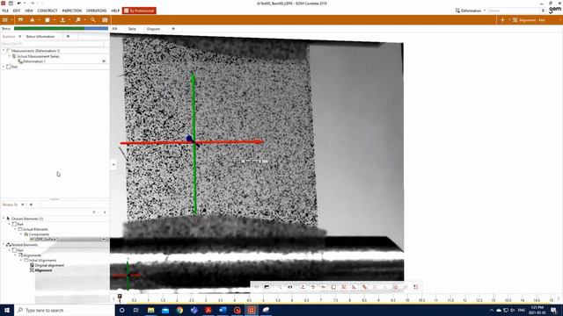Image resolution: width=563 pixels, height=316 pixels.
Task: Select the bold Alignment item
Action: click(43, 270)
